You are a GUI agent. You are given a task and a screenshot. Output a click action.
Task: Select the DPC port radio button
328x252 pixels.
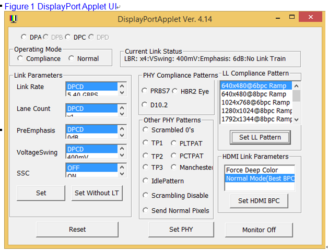[x=67, y=37]
